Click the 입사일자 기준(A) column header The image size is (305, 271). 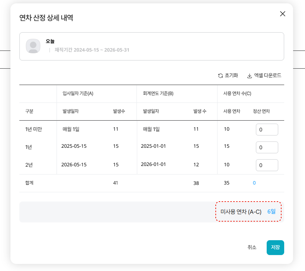click(x=78, y=94)
